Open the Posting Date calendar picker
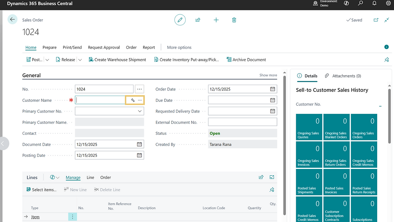 click(x=139, y=155)
